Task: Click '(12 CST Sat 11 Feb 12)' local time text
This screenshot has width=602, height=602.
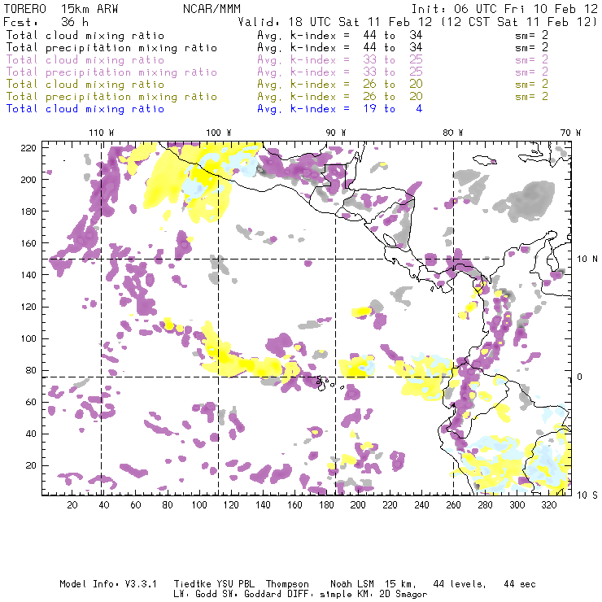Action: [x=519, y=22]
